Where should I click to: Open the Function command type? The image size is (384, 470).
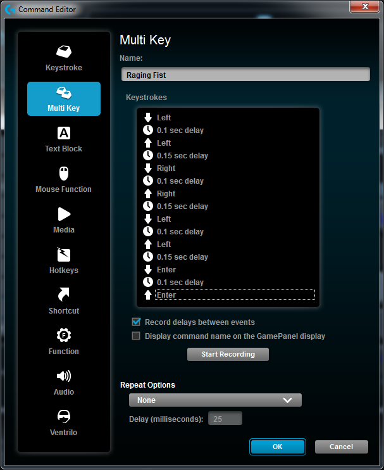pos(64,341)
